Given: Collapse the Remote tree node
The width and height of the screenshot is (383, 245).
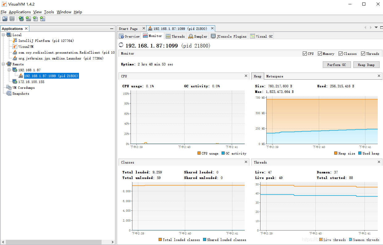Looking at the screenshot, I should pyautogui.click(x=3, y=64).
